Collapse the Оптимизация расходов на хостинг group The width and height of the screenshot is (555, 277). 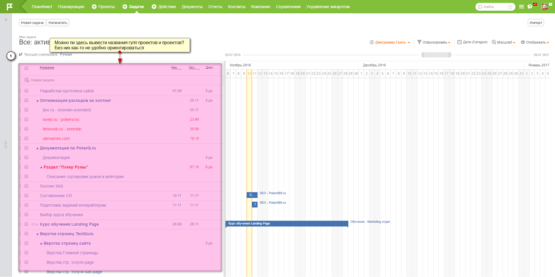point(37,101)
